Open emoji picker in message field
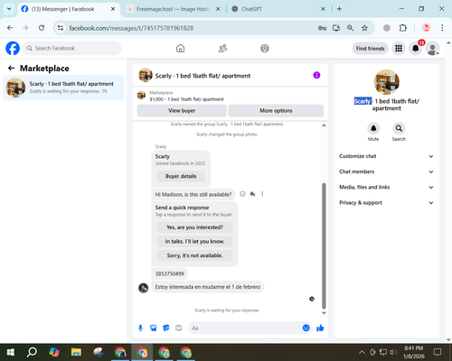Viewport: 452px width, 361px height. (x=306, y=328)
